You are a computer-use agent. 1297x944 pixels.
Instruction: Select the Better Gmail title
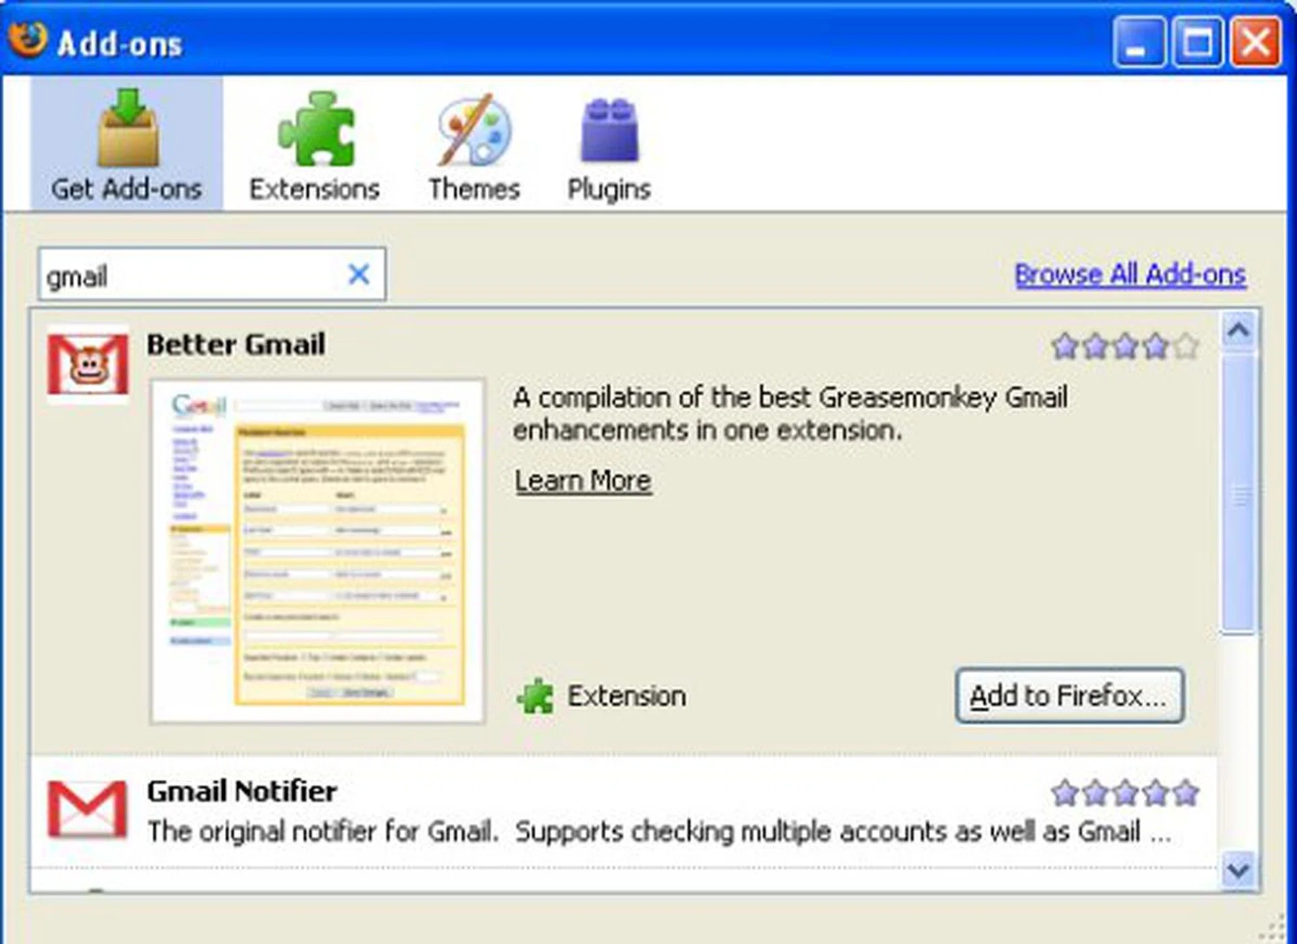click(236, 345)
